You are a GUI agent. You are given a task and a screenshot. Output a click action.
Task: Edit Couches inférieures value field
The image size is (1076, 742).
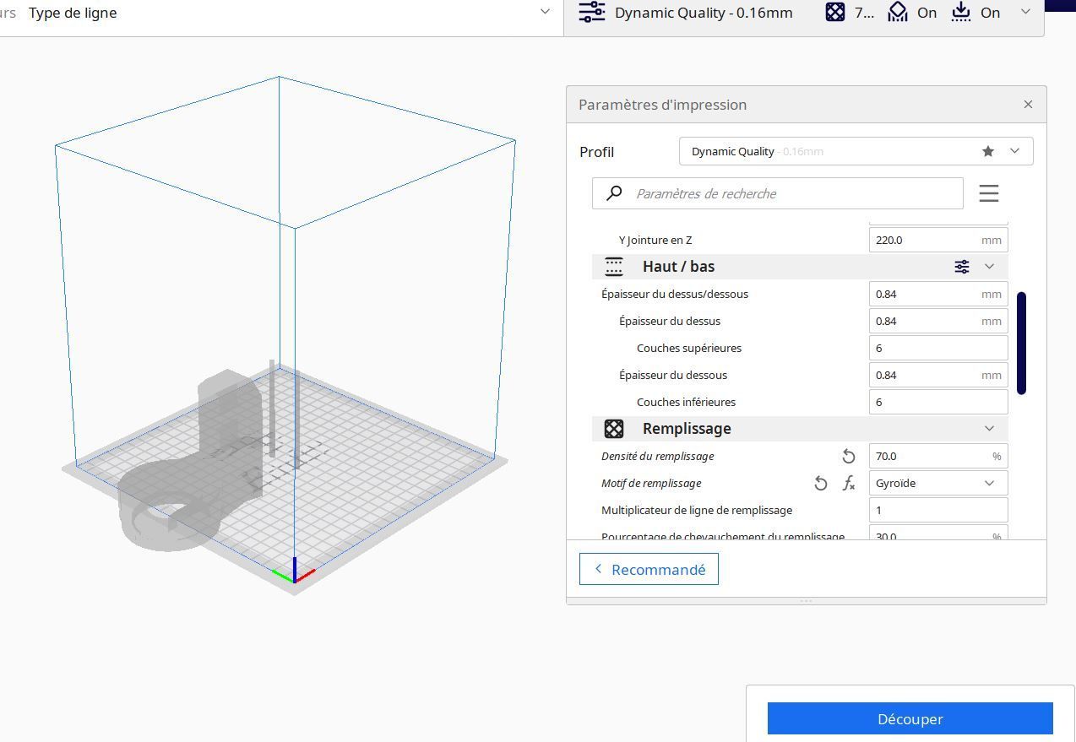(938, 402)
